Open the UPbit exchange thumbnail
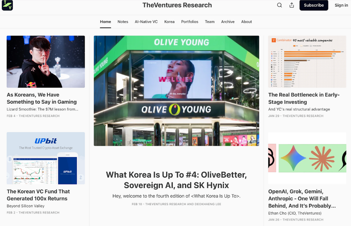Viewport: 351px width, 226px height. [46, 158]
